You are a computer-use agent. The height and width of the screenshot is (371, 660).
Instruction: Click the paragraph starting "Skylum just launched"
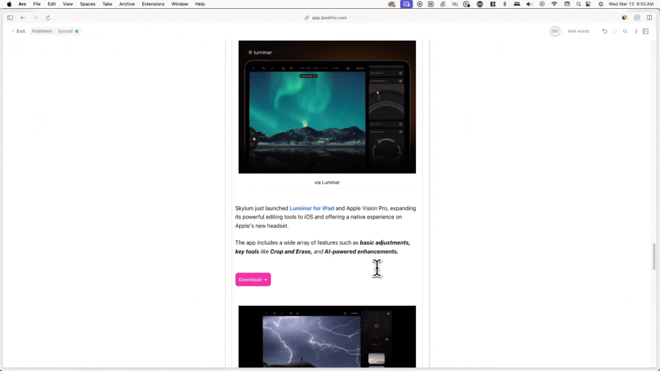[x=326, y=217]
